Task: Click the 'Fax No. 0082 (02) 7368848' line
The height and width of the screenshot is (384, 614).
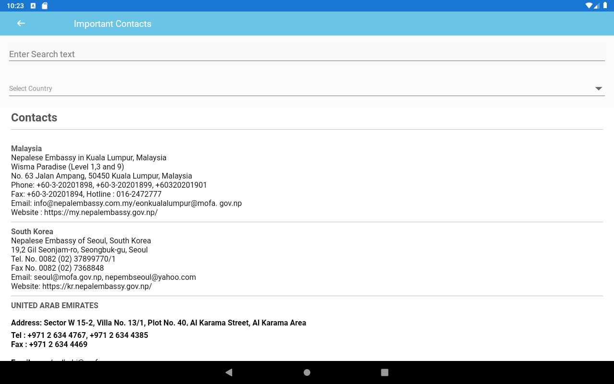Action: (x=58, y=268)
